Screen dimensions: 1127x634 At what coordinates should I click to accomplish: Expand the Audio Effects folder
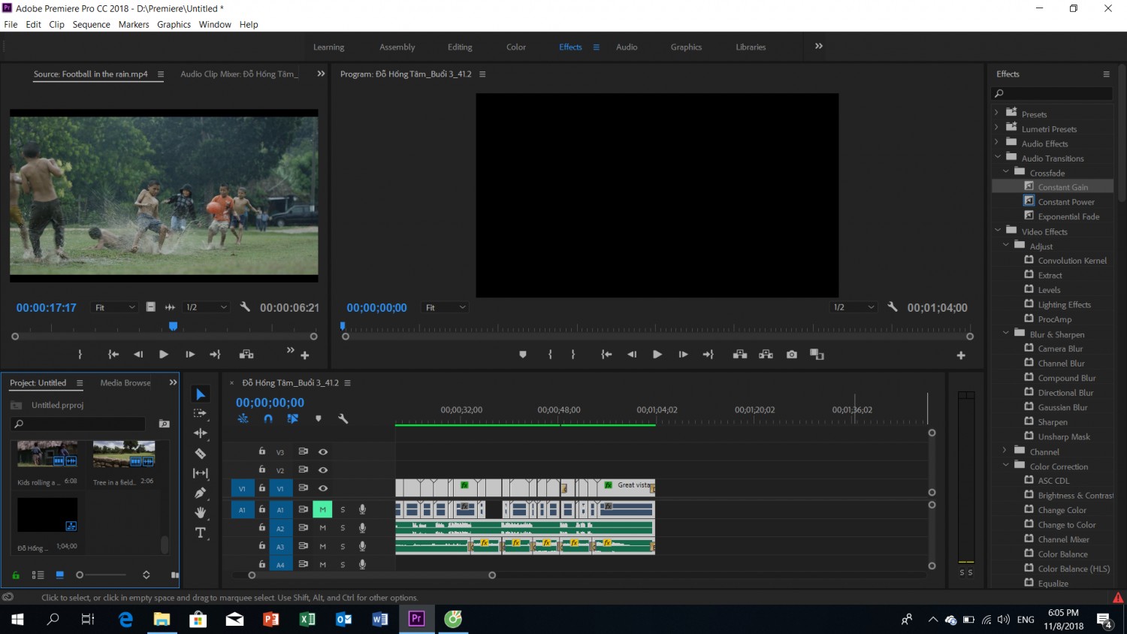pyautogui.click(x=997, y=142)
